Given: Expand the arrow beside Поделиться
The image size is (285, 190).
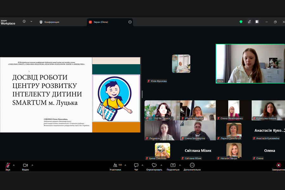Looking at the screenshot, I should [180, 165].
